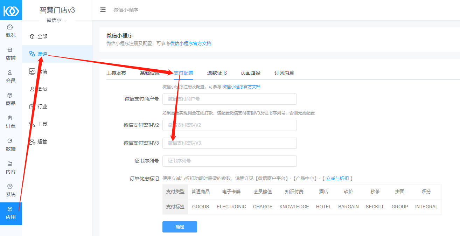Click the 确定 confirm button

click(x=180, y=227)
